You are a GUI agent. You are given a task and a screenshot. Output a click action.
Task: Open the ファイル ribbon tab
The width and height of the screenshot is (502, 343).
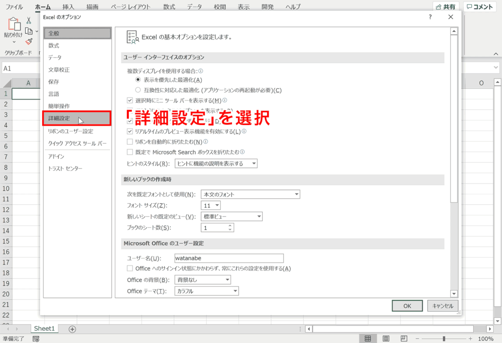[14, 7]
